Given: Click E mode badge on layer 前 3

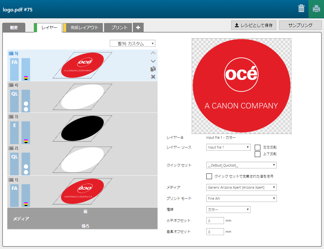Looking at the screenshot, I should (15, 133).
